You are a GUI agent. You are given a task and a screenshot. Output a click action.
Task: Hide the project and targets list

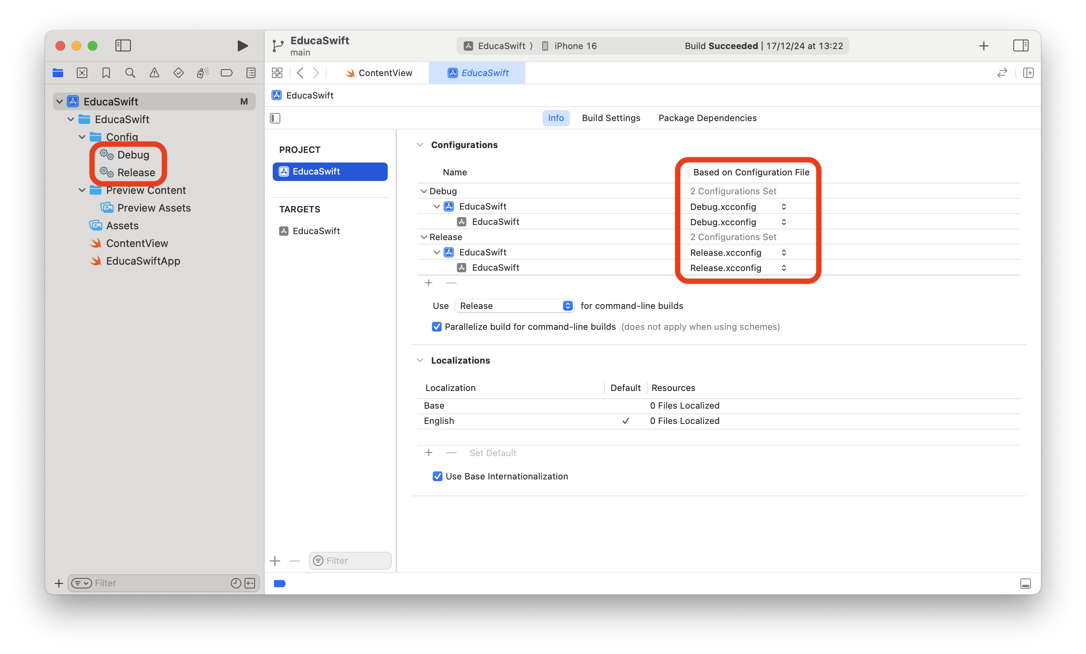(x=276, y=118)
